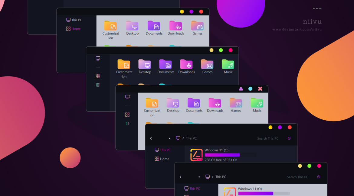Click the niivu author name text
Screen dimensions: 354x196
pyautogui.click(x=312, y=22)
